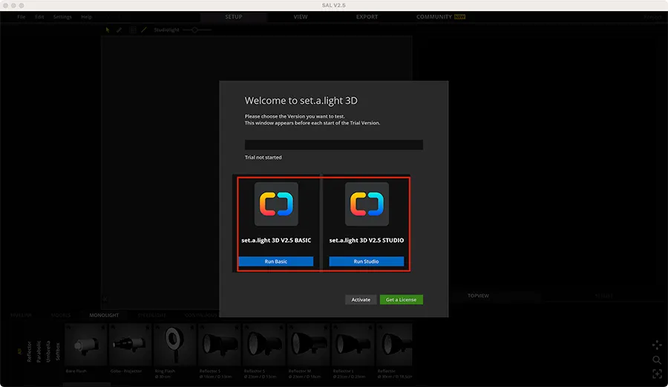
Task: Click the trial progress bar
Action: tap(333, 145)
